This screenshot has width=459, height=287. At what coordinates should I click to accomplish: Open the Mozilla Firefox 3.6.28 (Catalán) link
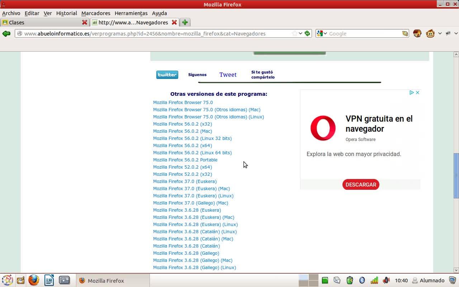coord(186,246)
